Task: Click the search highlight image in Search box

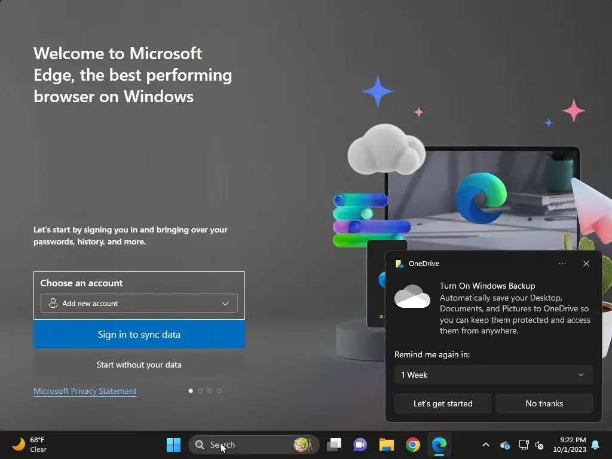Action: (x=303, y=445)
